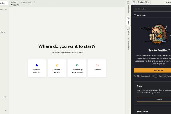The width and height of the screenshot is (171, 114).
Task: Switch to the Docs side panel tab
Action: click(128, 21)
